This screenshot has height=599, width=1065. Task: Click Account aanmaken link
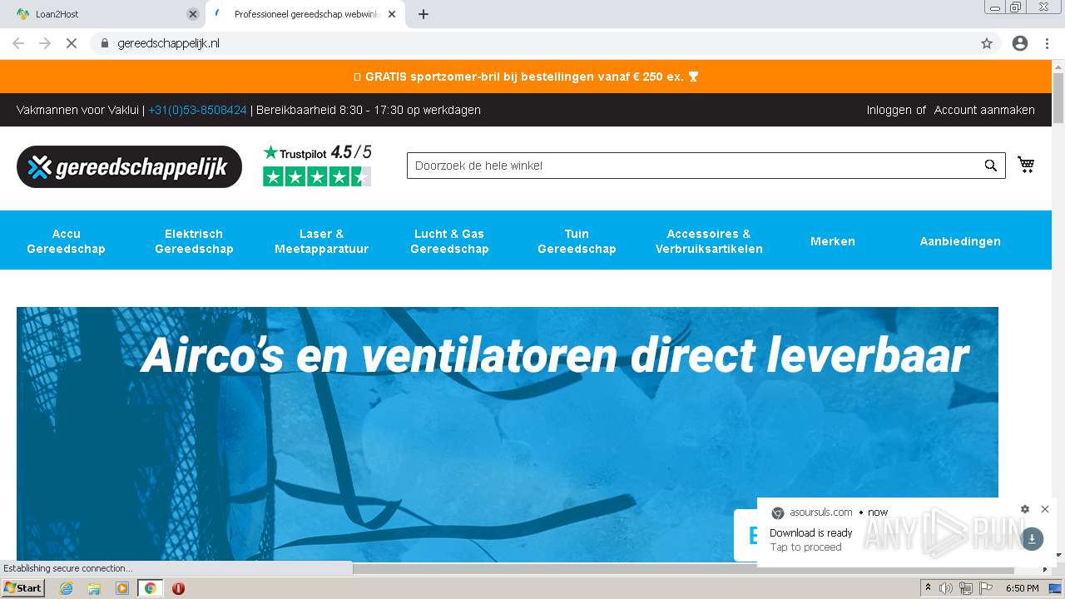(x=984, y=110)
